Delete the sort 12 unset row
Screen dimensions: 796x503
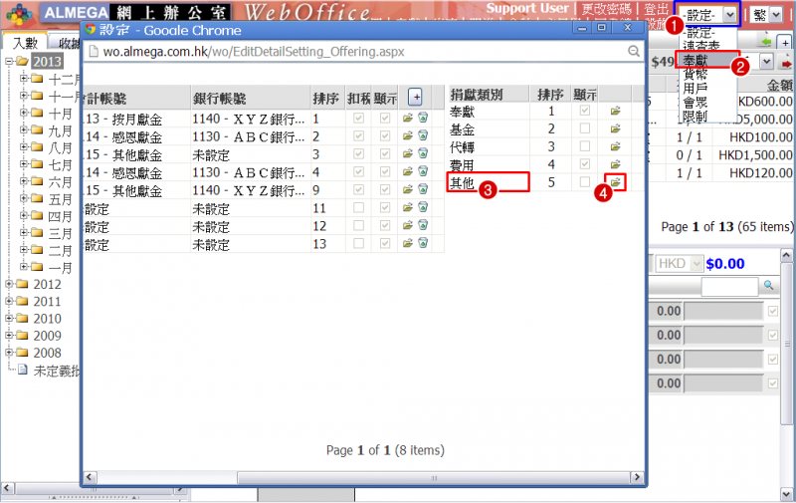[423, 225]
